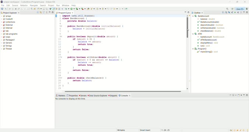Image resolution: width=249 pixels, height=132 pixels.
Task: Toggle Hide Static Members in Outline toolbar
Action: (232, 12)
